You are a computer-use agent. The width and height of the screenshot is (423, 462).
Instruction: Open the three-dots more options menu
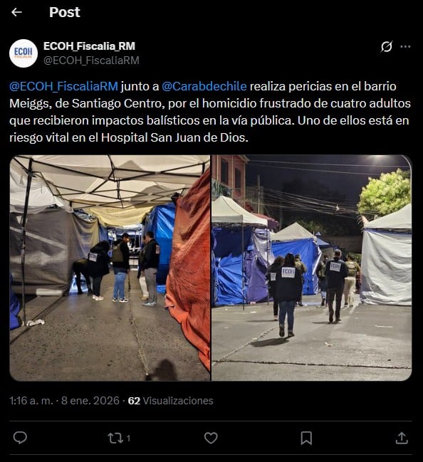(405, 46)
